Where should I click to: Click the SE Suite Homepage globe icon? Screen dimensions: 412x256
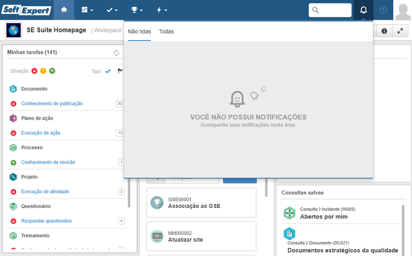[14, 31]
